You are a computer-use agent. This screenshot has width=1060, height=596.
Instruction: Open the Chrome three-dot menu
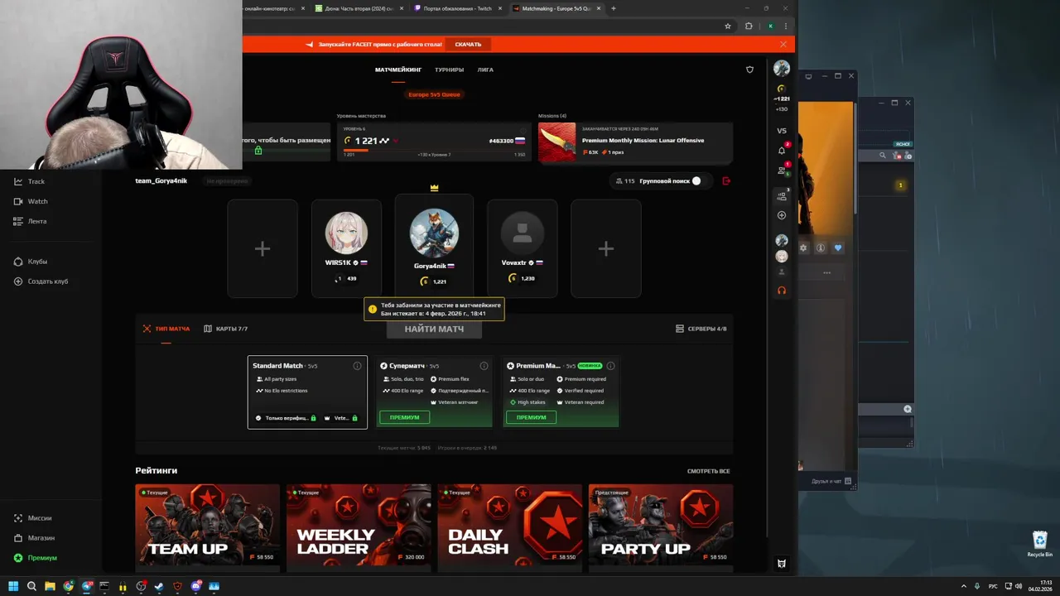786,26
